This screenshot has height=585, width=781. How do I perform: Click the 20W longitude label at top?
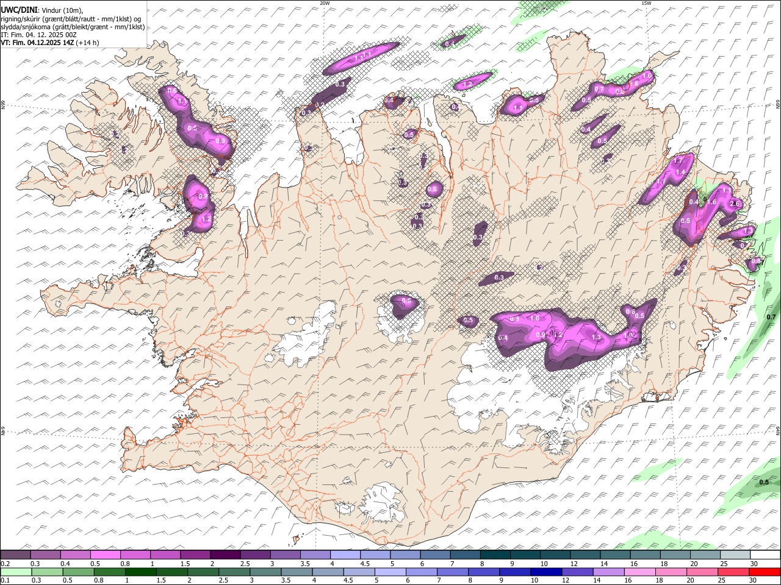(x=325, y=3)
